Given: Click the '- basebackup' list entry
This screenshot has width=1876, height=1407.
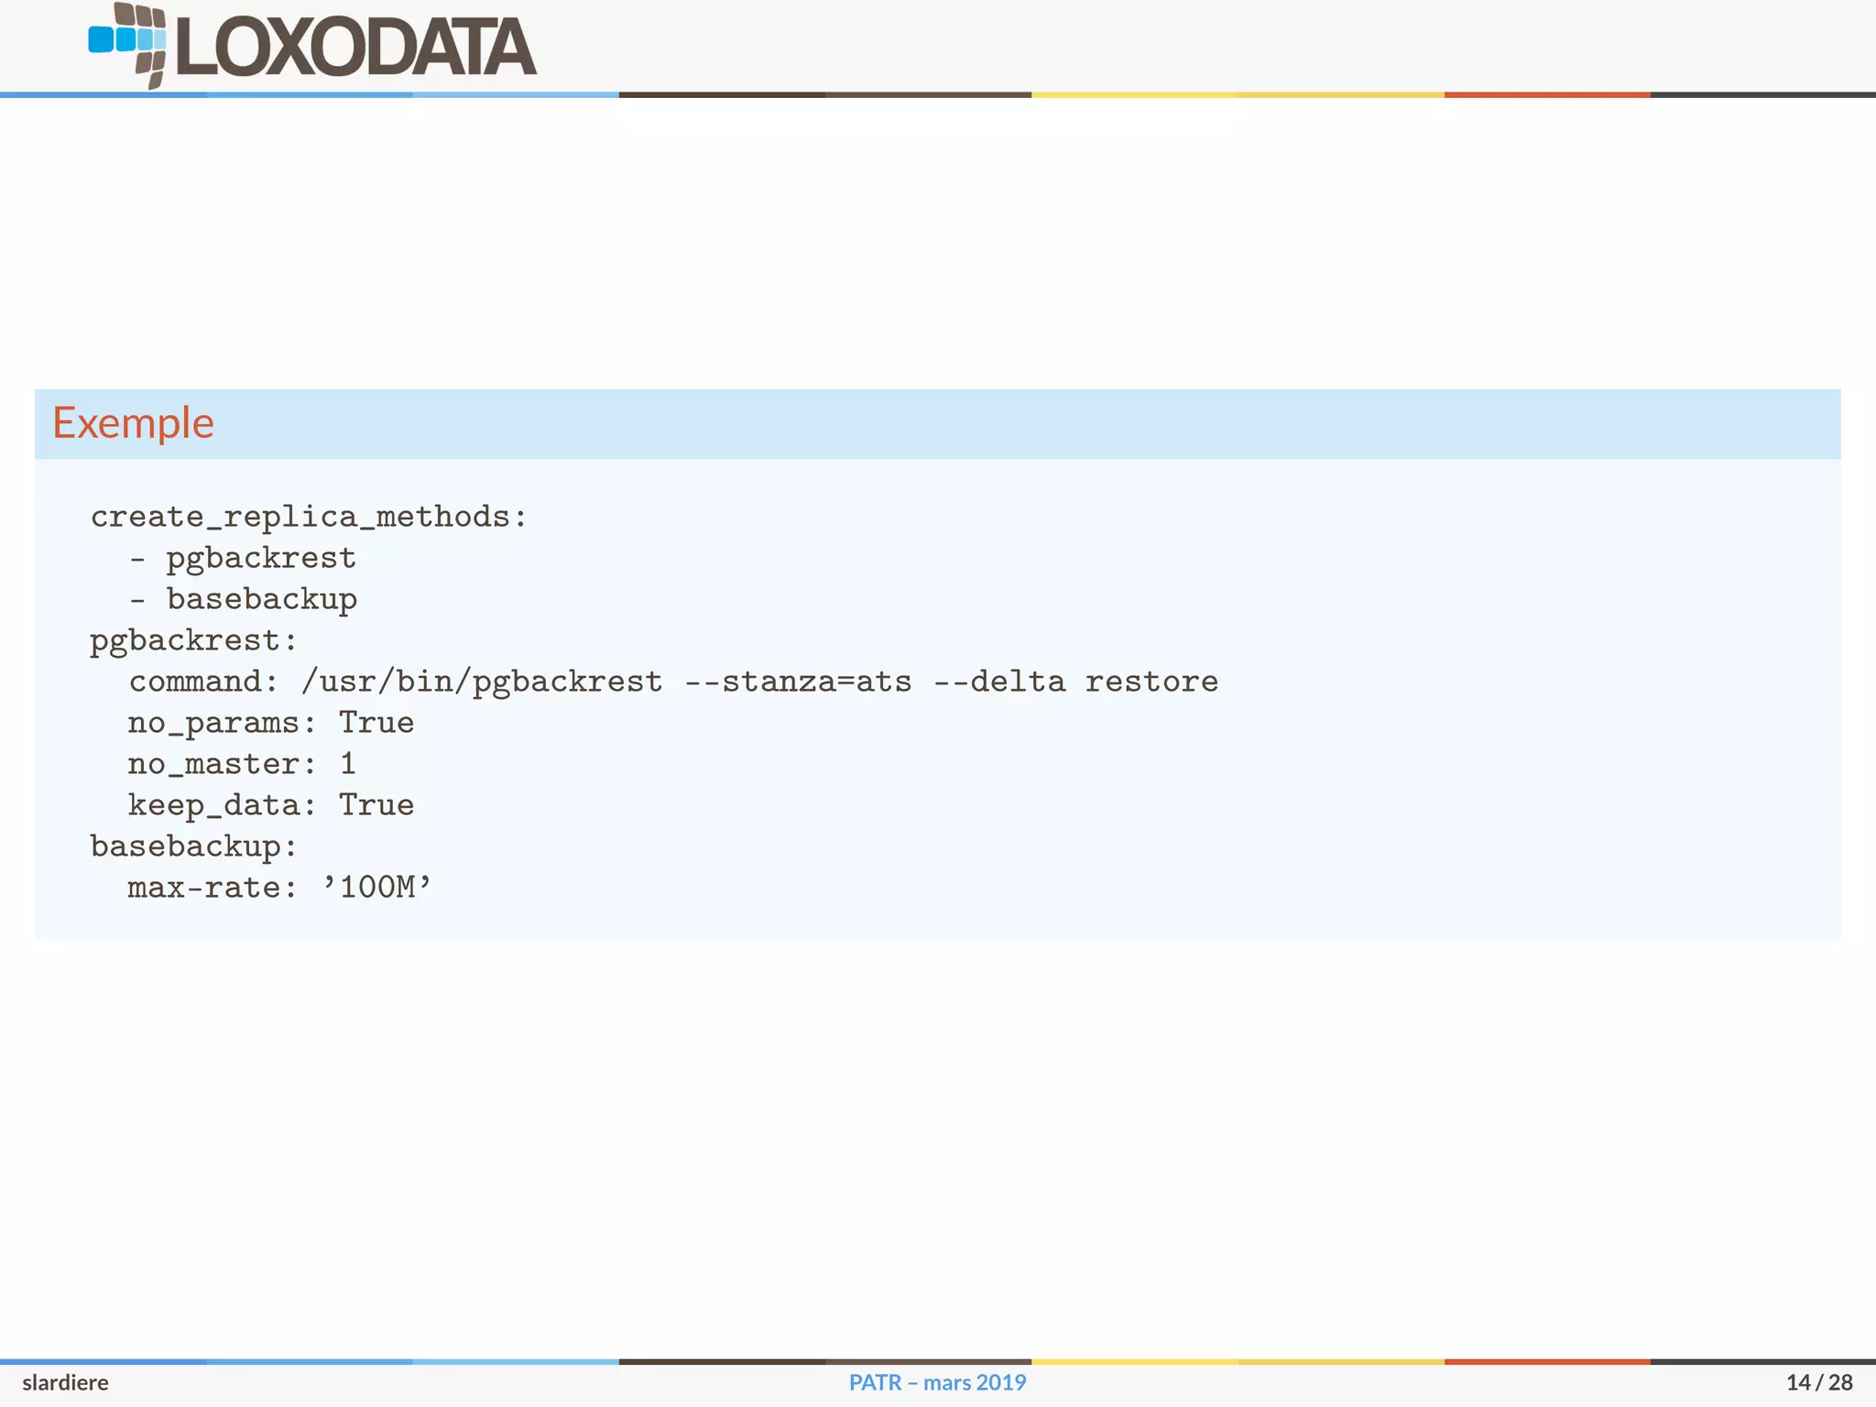Looking at the screenshot, I should (x=243, y=599).
